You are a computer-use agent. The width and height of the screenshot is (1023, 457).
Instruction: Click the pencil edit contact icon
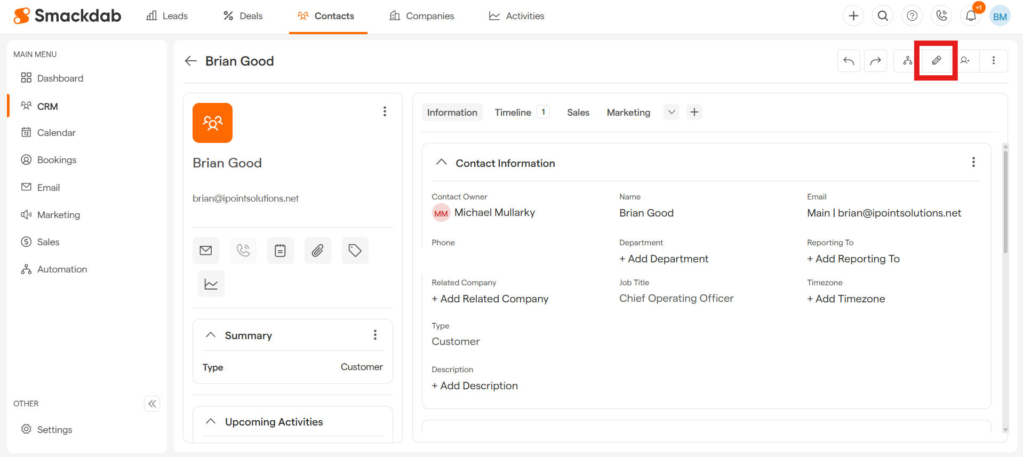[936, 61]
